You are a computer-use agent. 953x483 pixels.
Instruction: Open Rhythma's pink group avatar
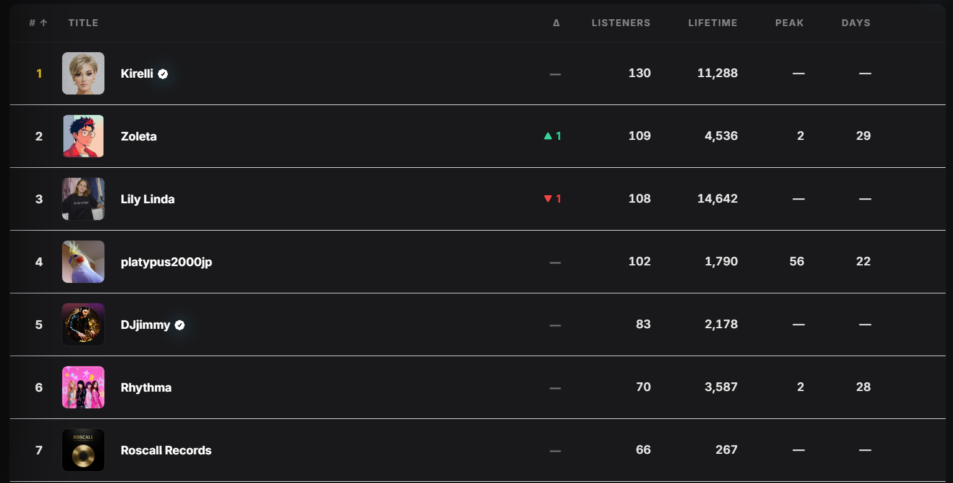pos(83,387)
